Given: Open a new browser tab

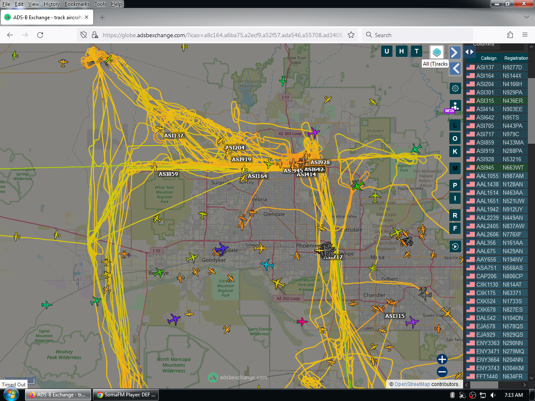Looking at the screenshot, I should 102,18.
